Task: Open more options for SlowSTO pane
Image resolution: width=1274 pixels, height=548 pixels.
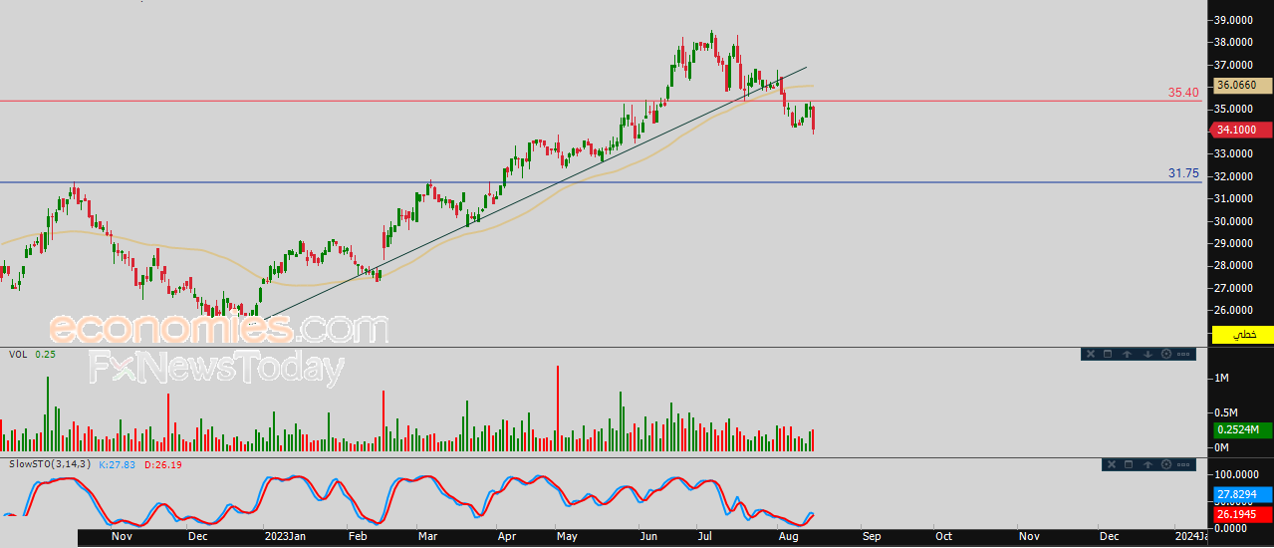Action: pos(1183,464)
